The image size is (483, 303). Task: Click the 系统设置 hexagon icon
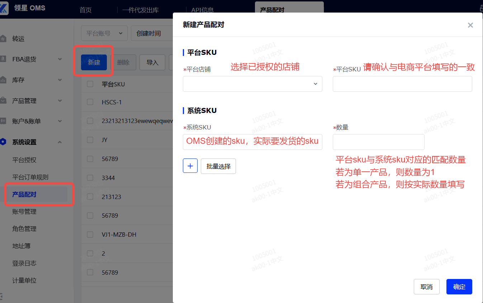click(3, 142)
